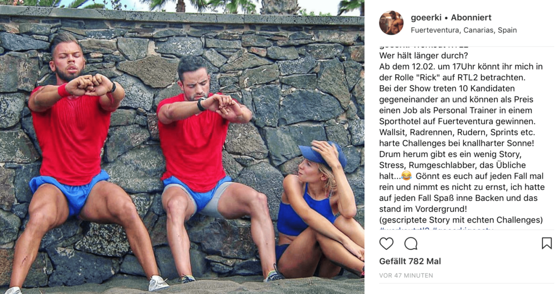Screen dimensions: 560x294
Task: Click the 'VOR 47 MINUTEN' timestamp
Action: pos(406,275)
